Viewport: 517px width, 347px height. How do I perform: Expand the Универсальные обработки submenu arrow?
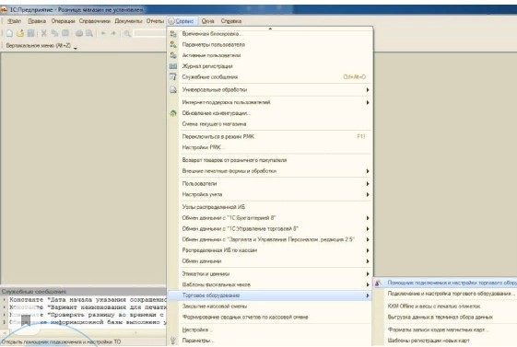tap(368, 90)
